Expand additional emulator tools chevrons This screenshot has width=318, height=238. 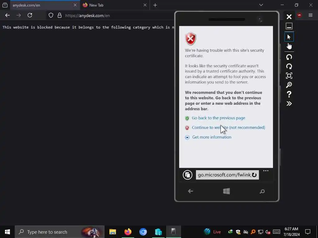289,104
